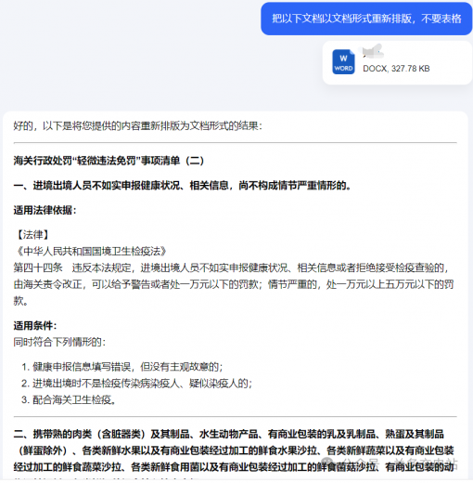Click the bold 适用条件 label

point(35,325)
